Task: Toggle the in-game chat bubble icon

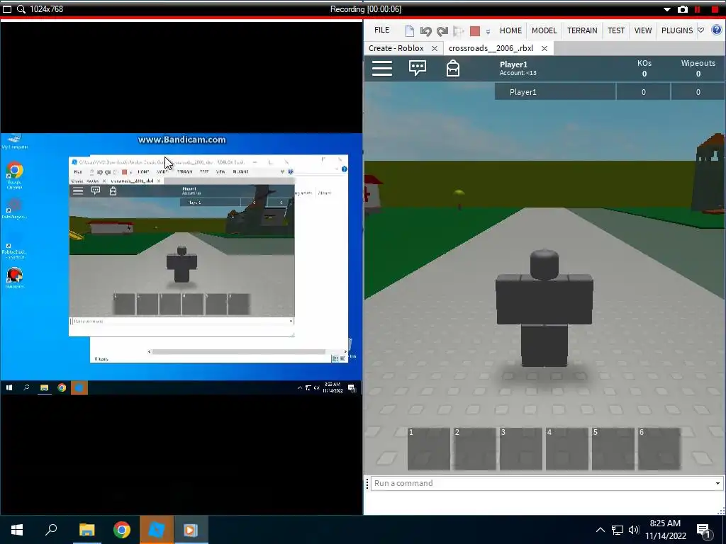Action: point(417,69)
